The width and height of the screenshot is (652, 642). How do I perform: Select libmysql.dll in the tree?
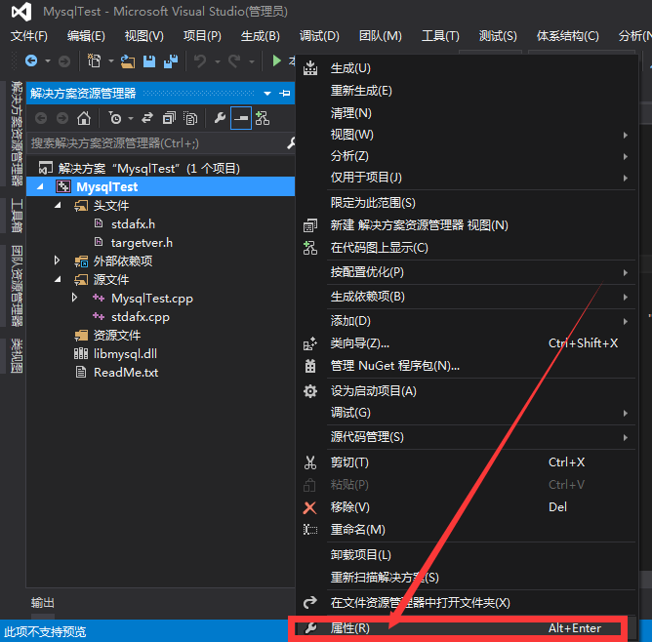(x=125, y=354)
